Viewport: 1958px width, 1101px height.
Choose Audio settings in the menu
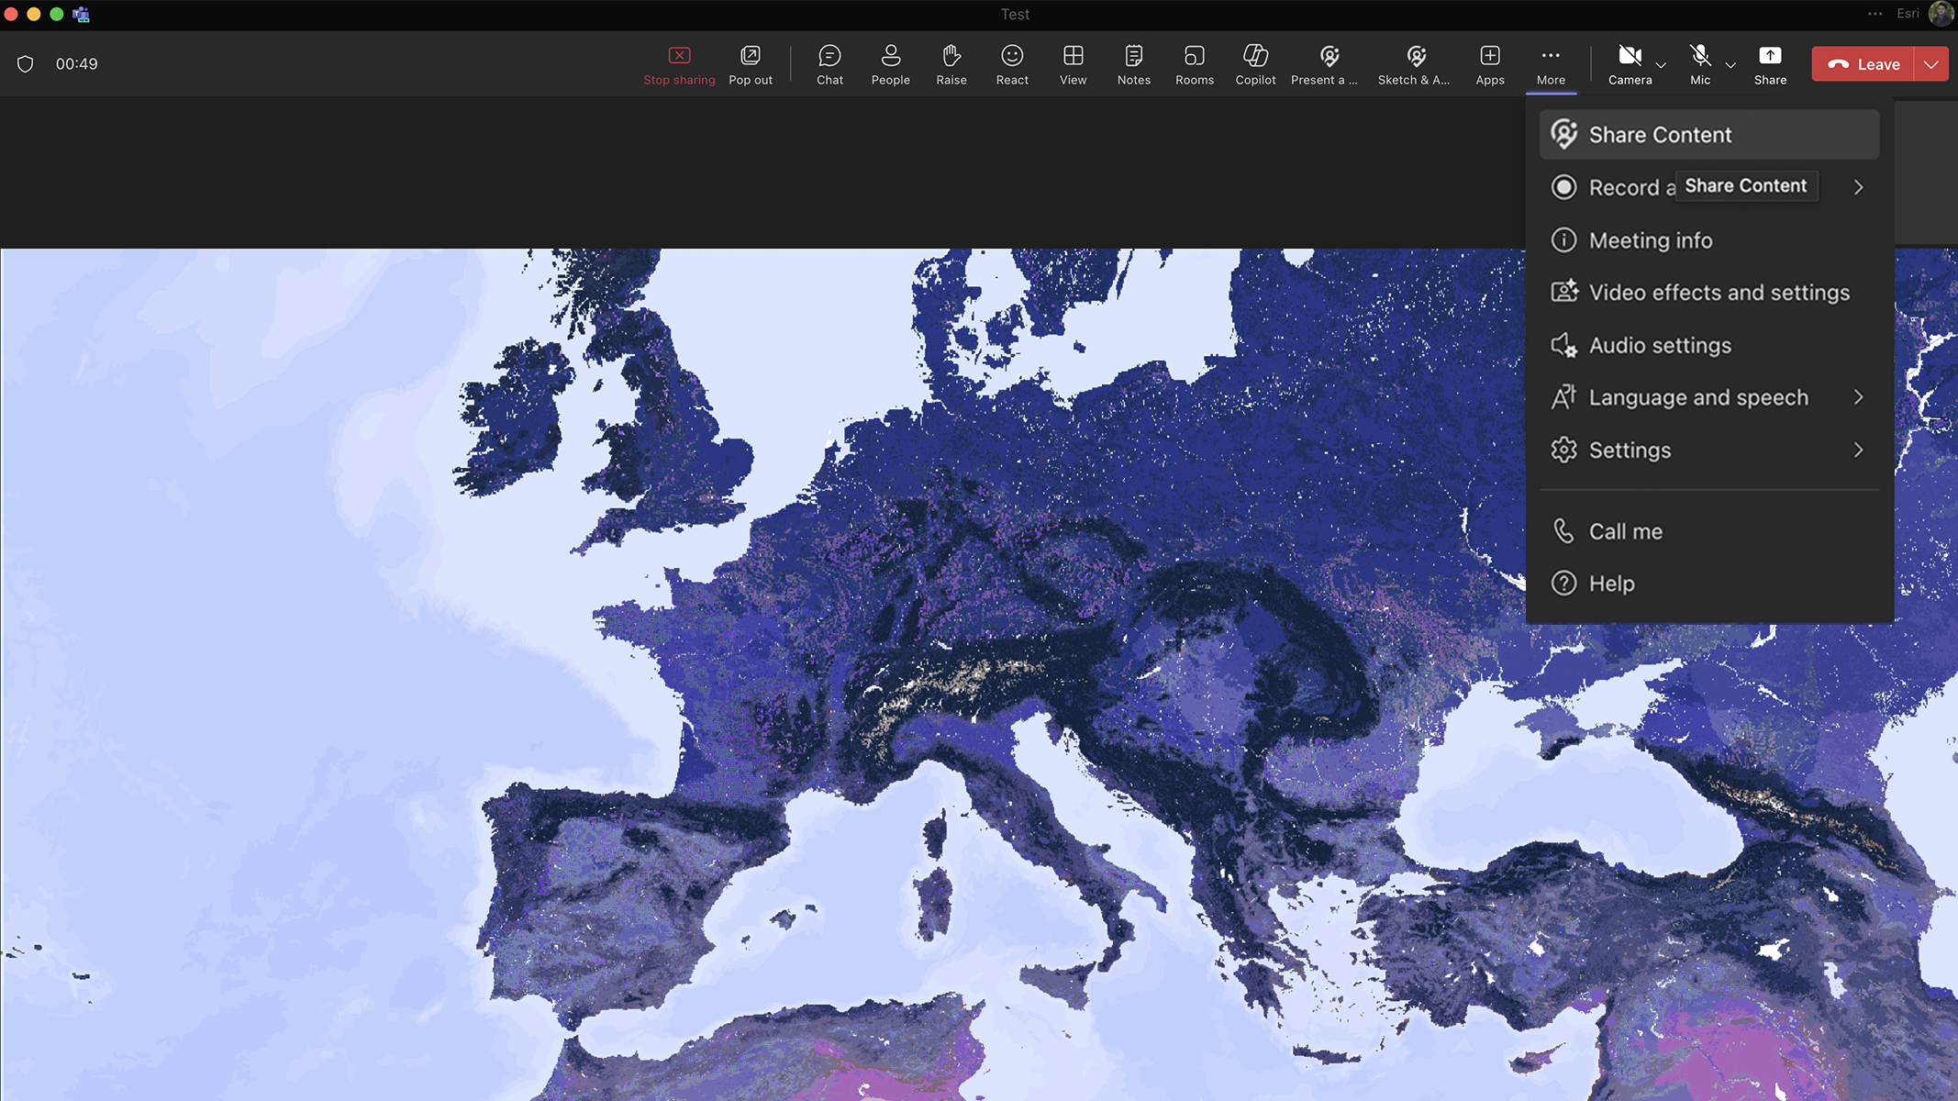[x=1659, y=346]
